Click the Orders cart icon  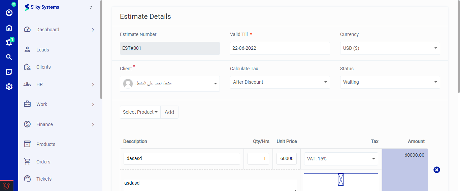tap(27, 162)
